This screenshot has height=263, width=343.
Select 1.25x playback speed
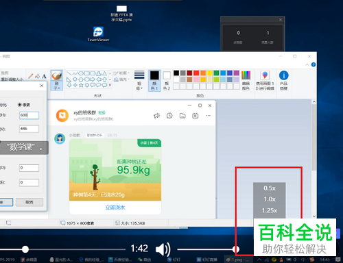(x=270, y=210)
